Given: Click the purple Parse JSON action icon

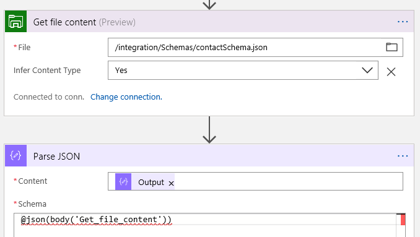Looking at the screenshot, I should (x=16, y=156).
